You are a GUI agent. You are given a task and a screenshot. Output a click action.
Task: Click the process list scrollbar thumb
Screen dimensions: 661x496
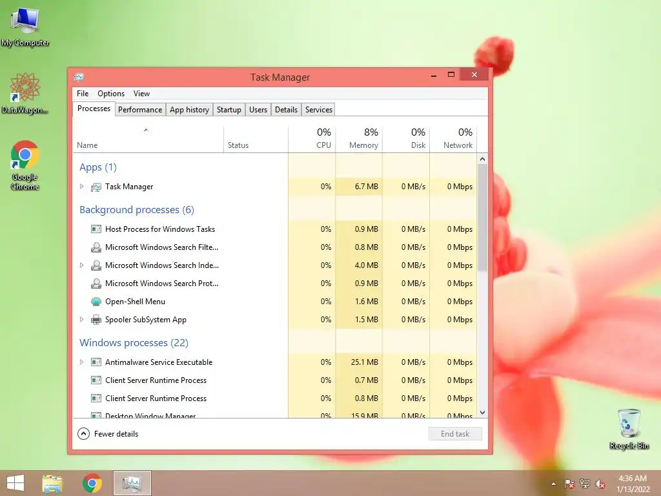pos(483,218)
